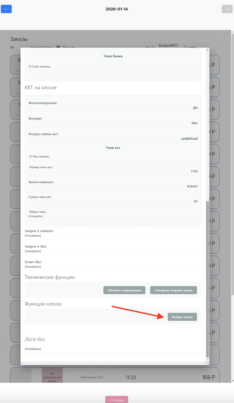
Task: Show the 'Ответ iiko' response
Action: coord(33,267)
